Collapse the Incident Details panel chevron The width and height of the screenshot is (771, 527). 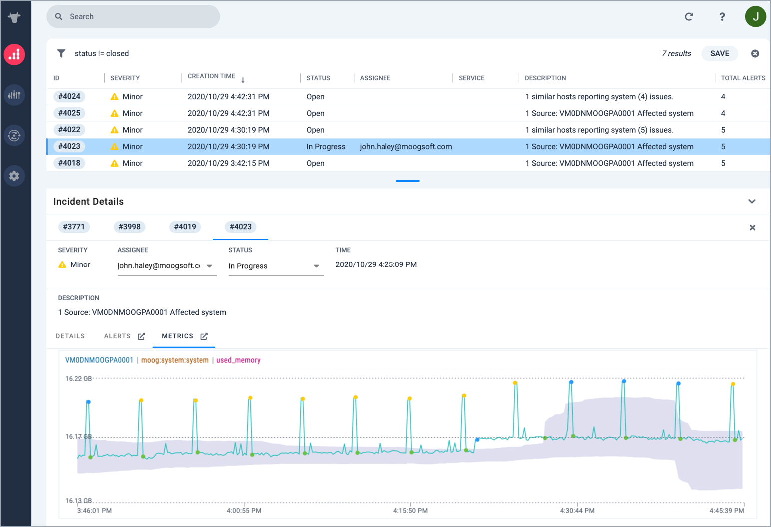coord(752,201)
